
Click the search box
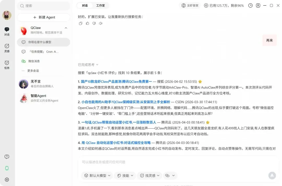tap(44, 6)
